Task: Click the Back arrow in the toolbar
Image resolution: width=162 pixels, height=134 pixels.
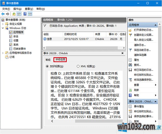Action: tap(3, 14)
